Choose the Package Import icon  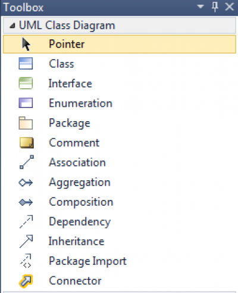coord(26,261)
